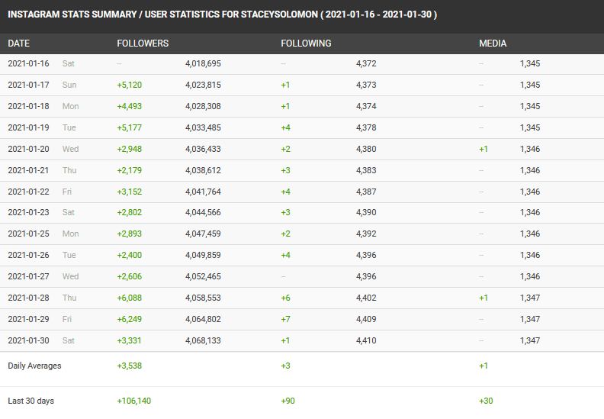Click date 2021-01-21

coord(28,170)
